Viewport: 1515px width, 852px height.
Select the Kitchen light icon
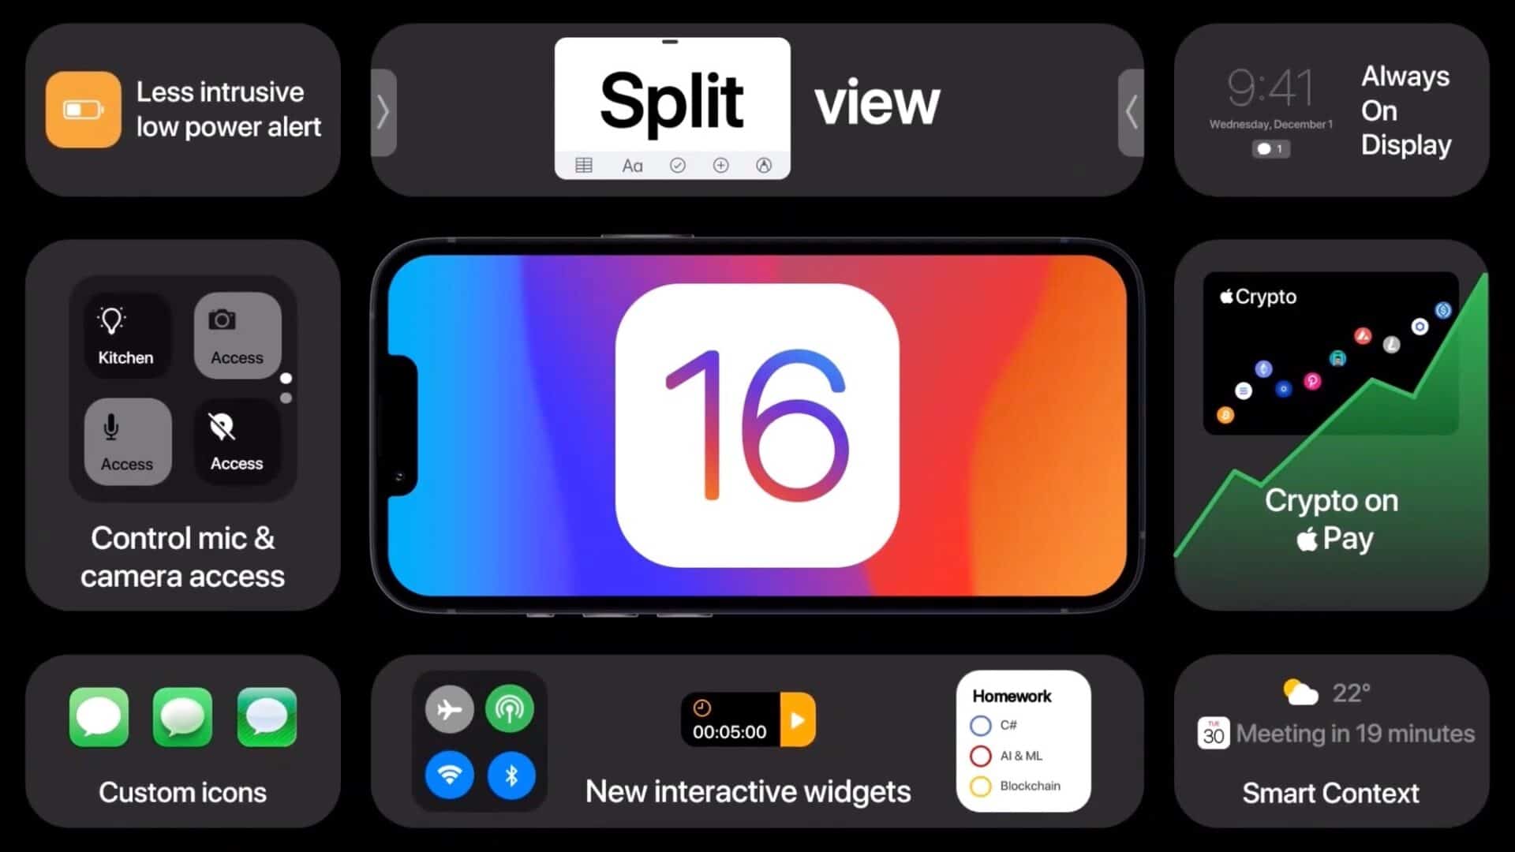point(125,332)
